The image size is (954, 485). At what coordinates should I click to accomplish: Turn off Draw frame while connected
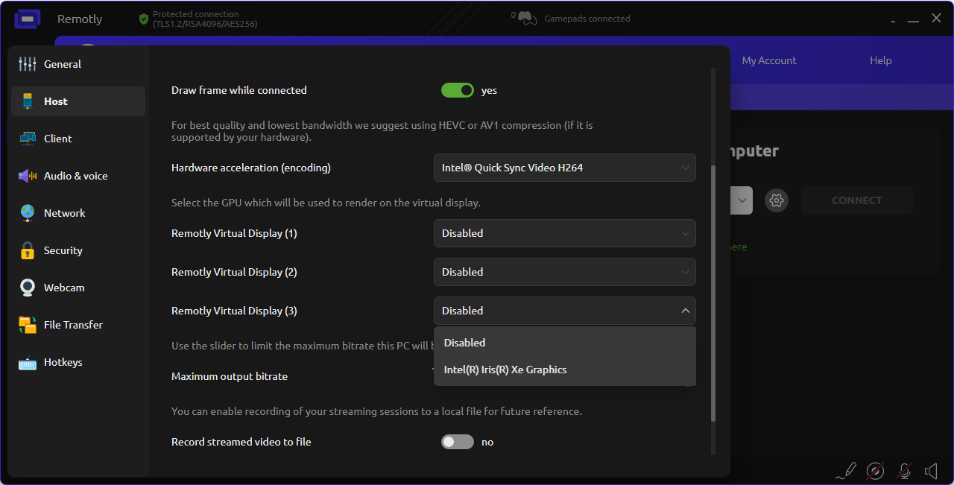pyautogui.click(x=458, y=90)
